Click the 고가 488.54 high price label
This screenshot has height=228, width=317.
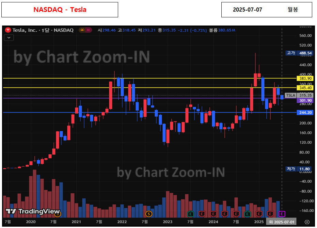[299, 53]
